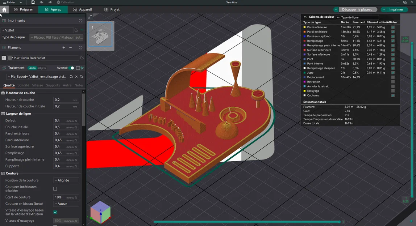Click the Redo arrow icon
This screenshot has width=416, height=226.
coord(50,2)
